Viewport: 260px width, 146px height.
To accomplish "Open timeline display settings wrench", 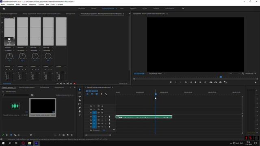I will pos(106,94).
